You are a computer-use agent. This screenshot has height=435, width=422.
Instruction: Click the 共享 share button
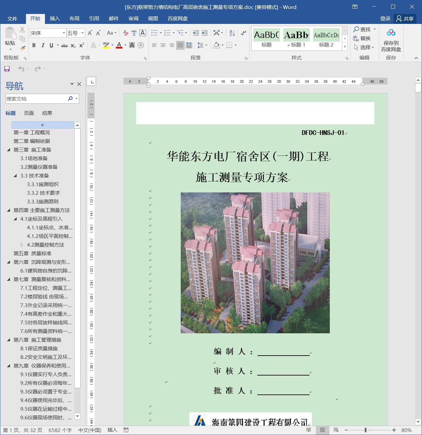click(x=405, y=19)
